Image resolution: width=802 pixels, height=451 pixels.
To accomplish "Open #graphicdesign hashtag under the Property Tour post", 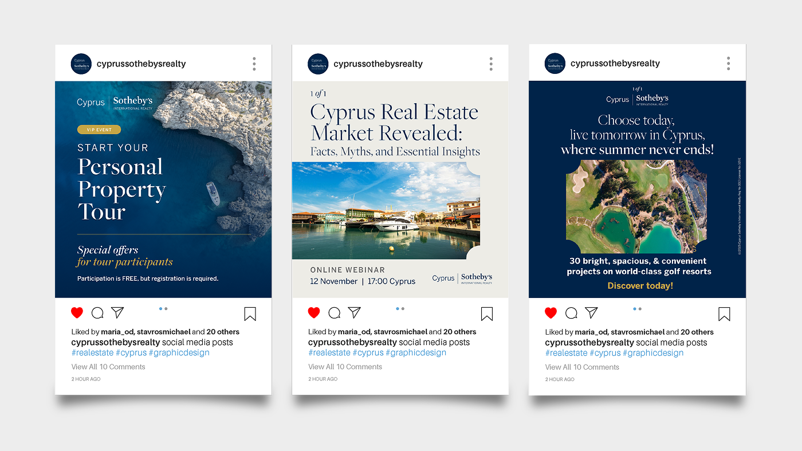I will tap(179, 353).
